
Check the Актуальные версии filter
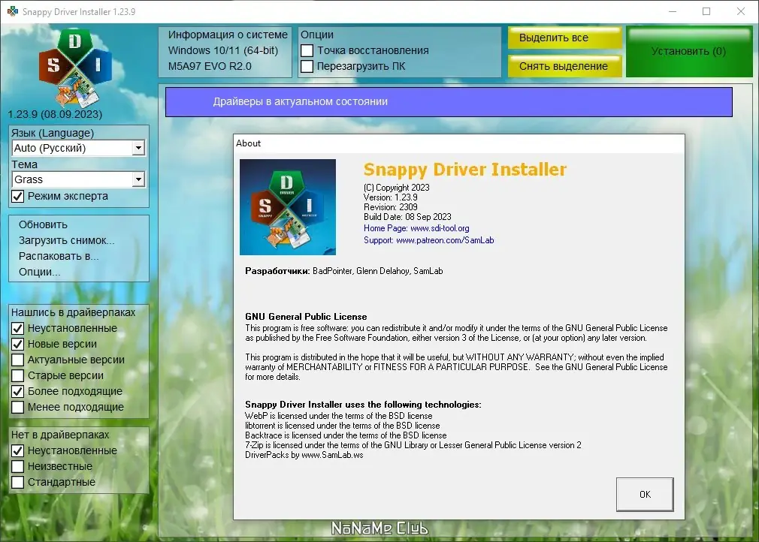(x=17, y=360)
